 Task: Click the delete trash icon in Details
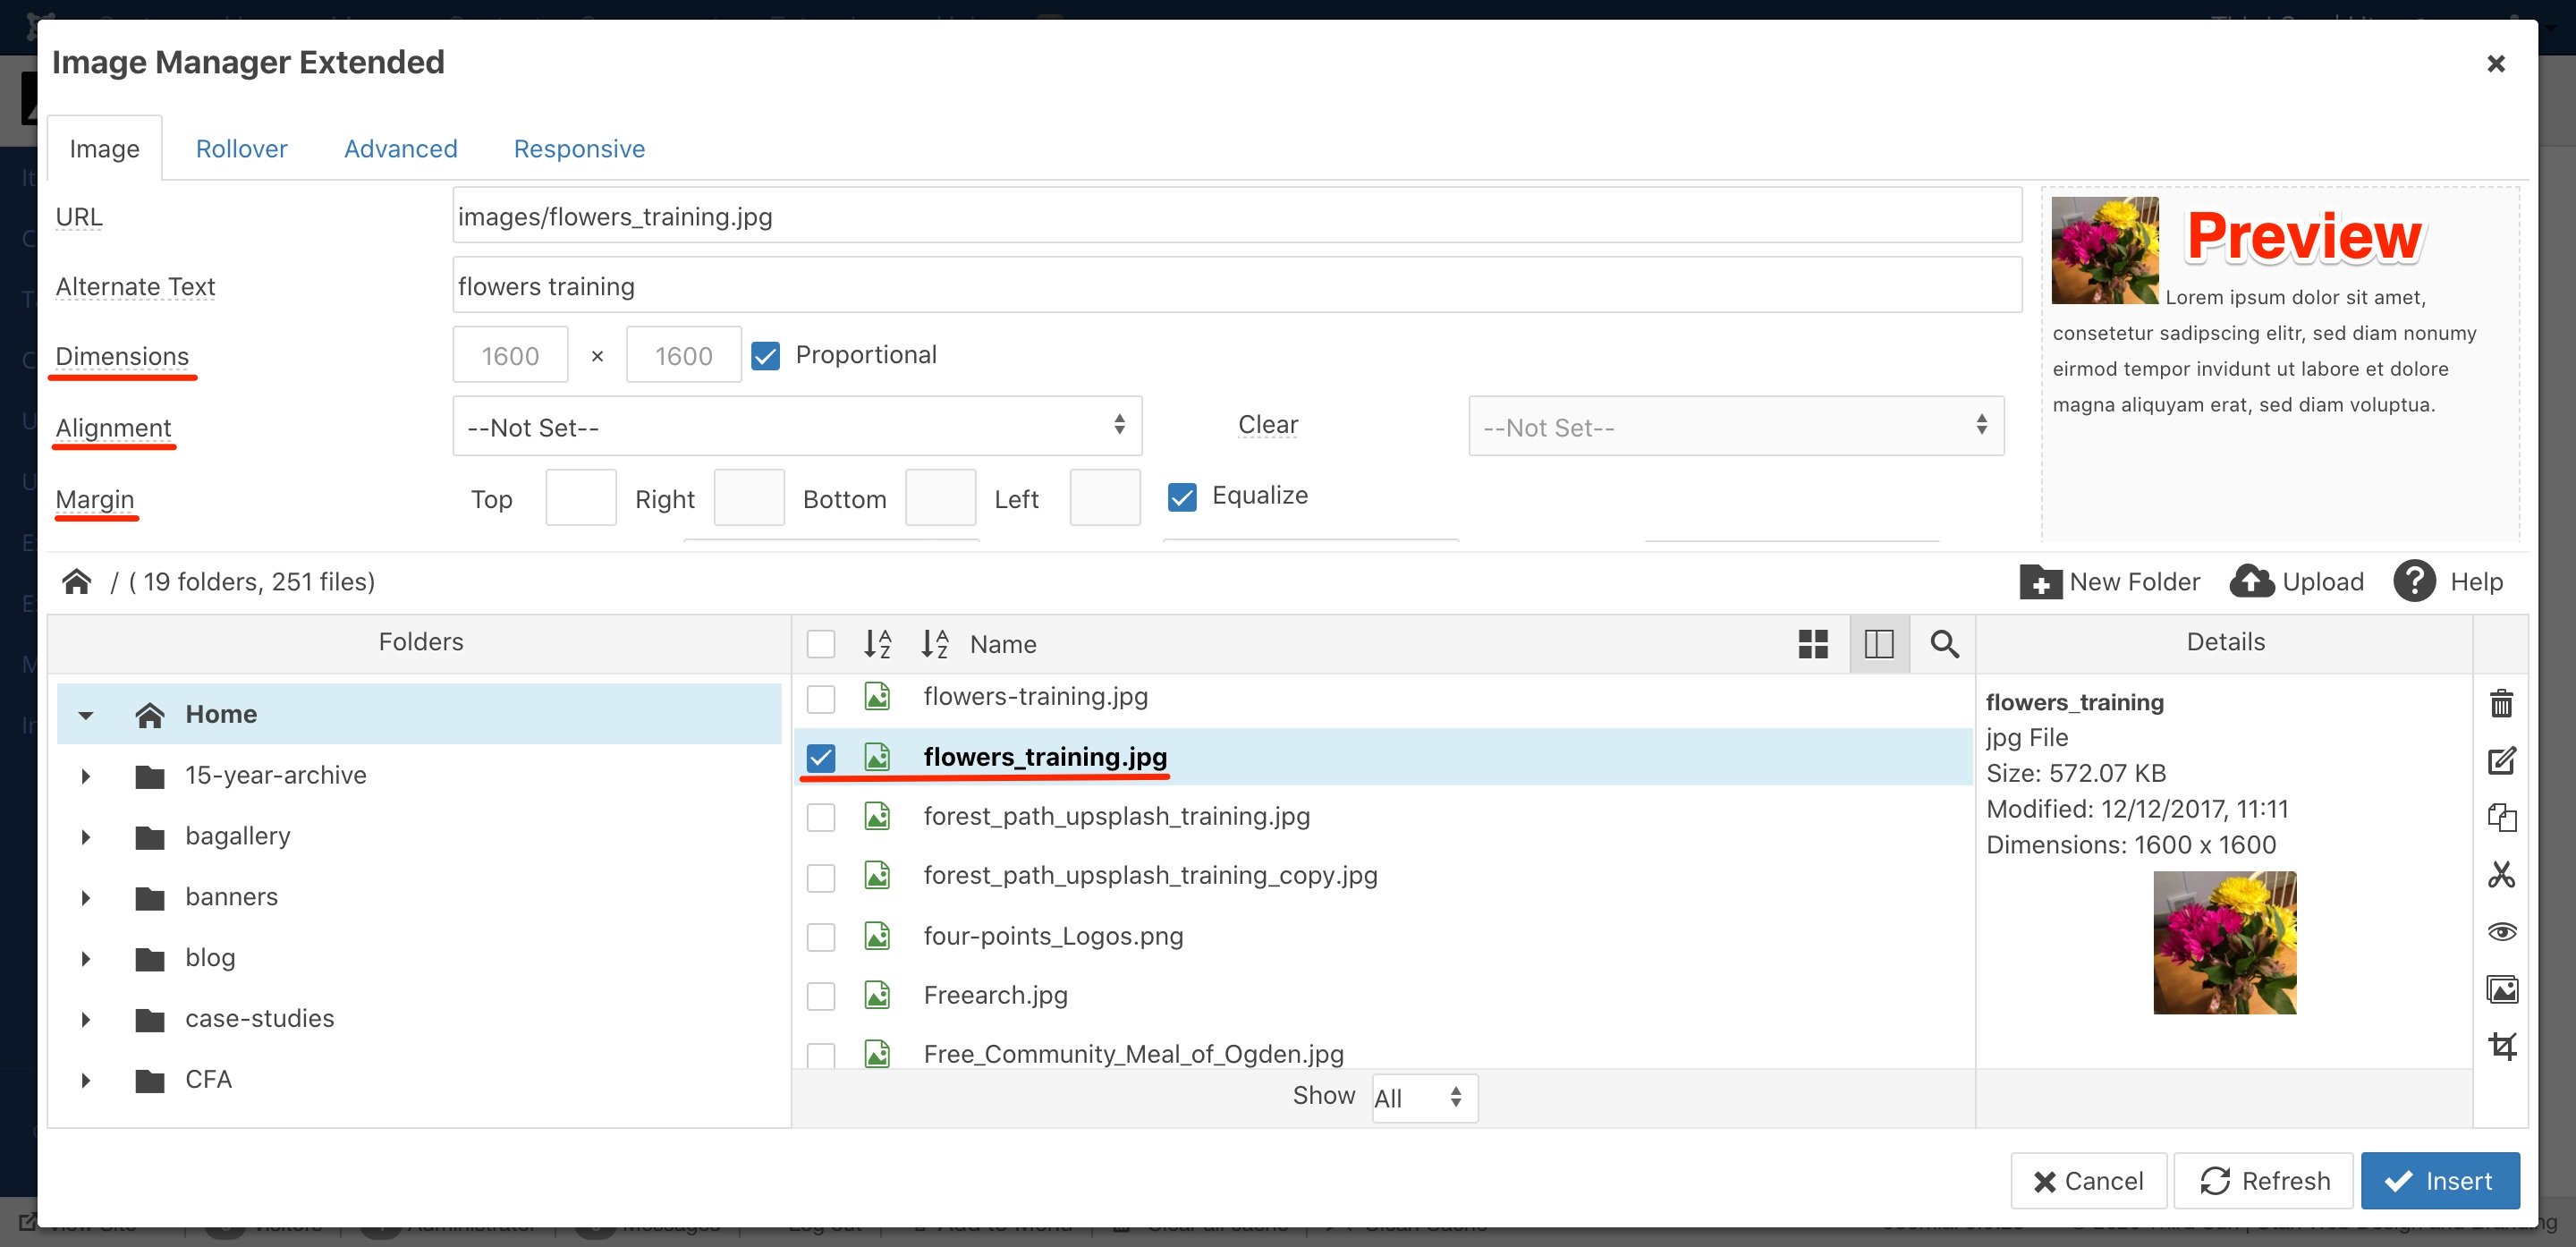click(x=2501, y=703)
